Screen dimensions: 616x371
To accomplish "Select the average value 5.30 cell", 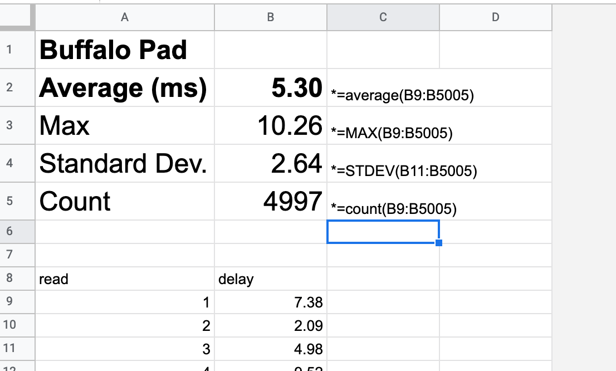I will (270, 88).
